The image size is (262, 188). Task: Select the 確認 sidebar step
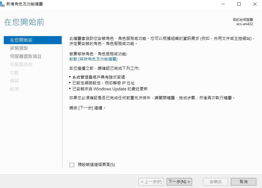(15, 81)
